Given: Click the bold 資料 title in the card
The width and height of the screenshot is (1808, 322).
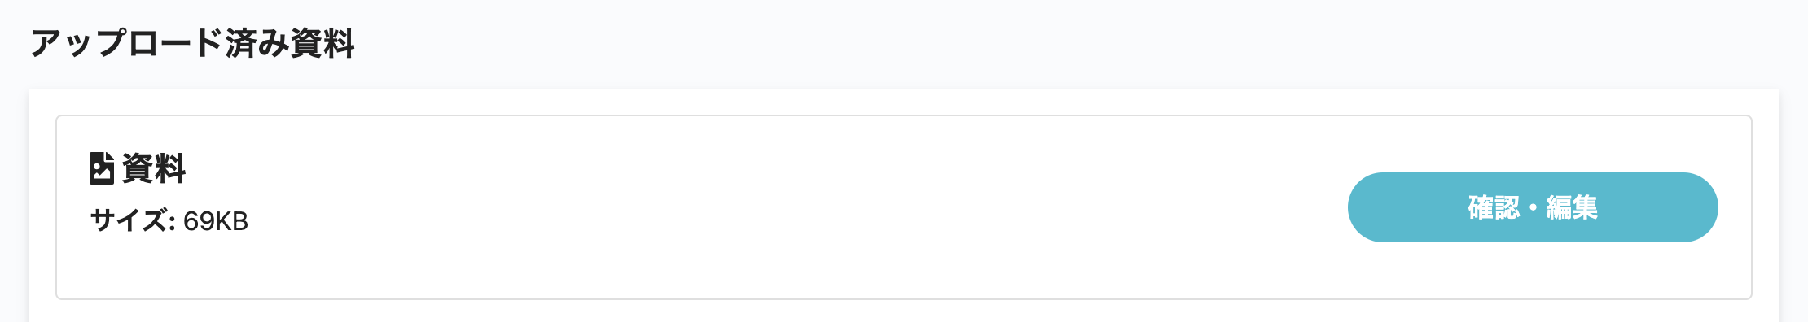Looking at the screenshot, I should (x=154, y=168).
